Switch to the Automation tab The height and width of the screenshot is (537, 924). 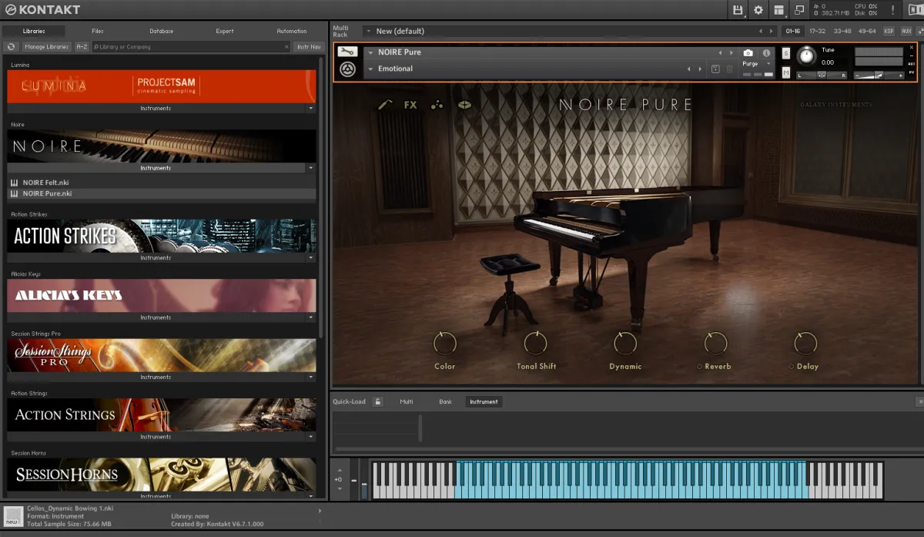292,31
